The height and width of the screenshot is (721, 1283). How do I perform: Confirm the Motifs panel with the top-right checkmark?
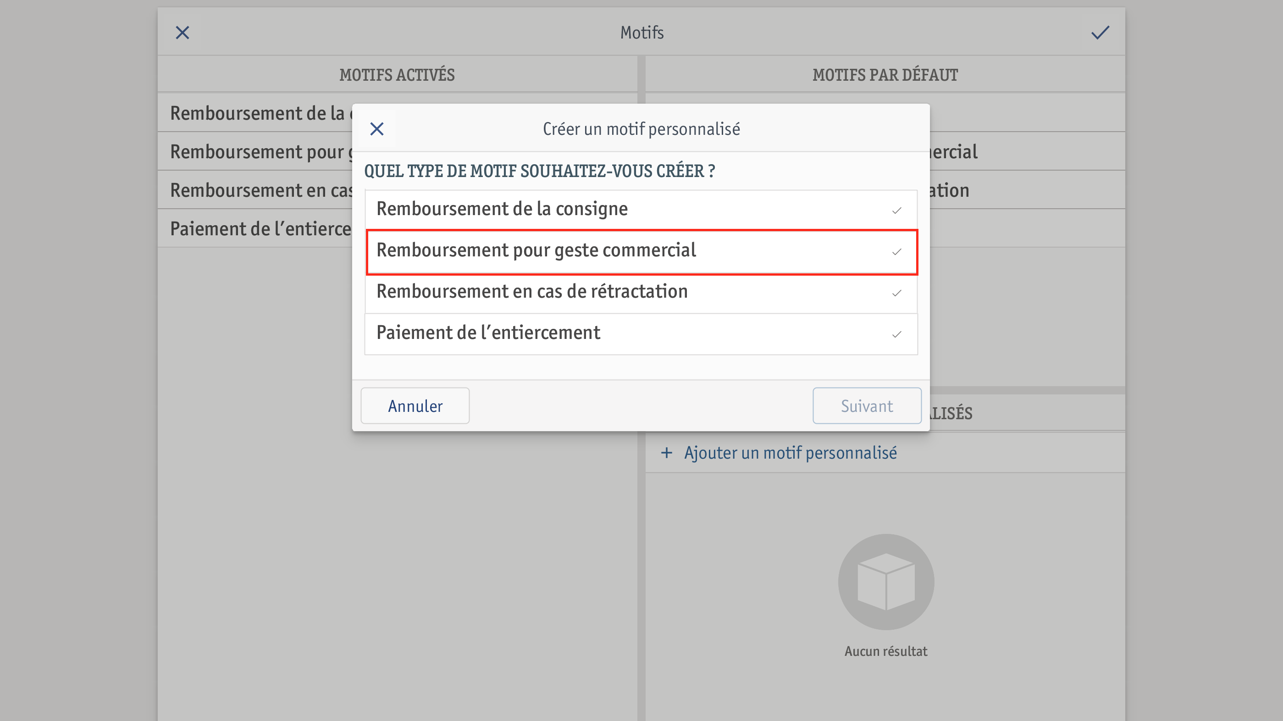pos(1100,33)
